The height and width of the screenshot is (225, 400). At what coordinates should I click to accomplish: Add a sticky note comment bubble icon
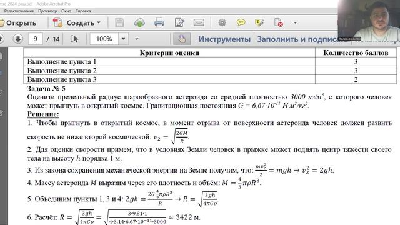click(x=241, y=22)
